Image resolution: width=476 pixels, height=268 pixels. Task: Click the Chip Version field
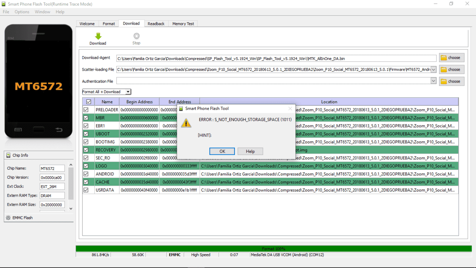pyautogui.click(x=52, y=177)
